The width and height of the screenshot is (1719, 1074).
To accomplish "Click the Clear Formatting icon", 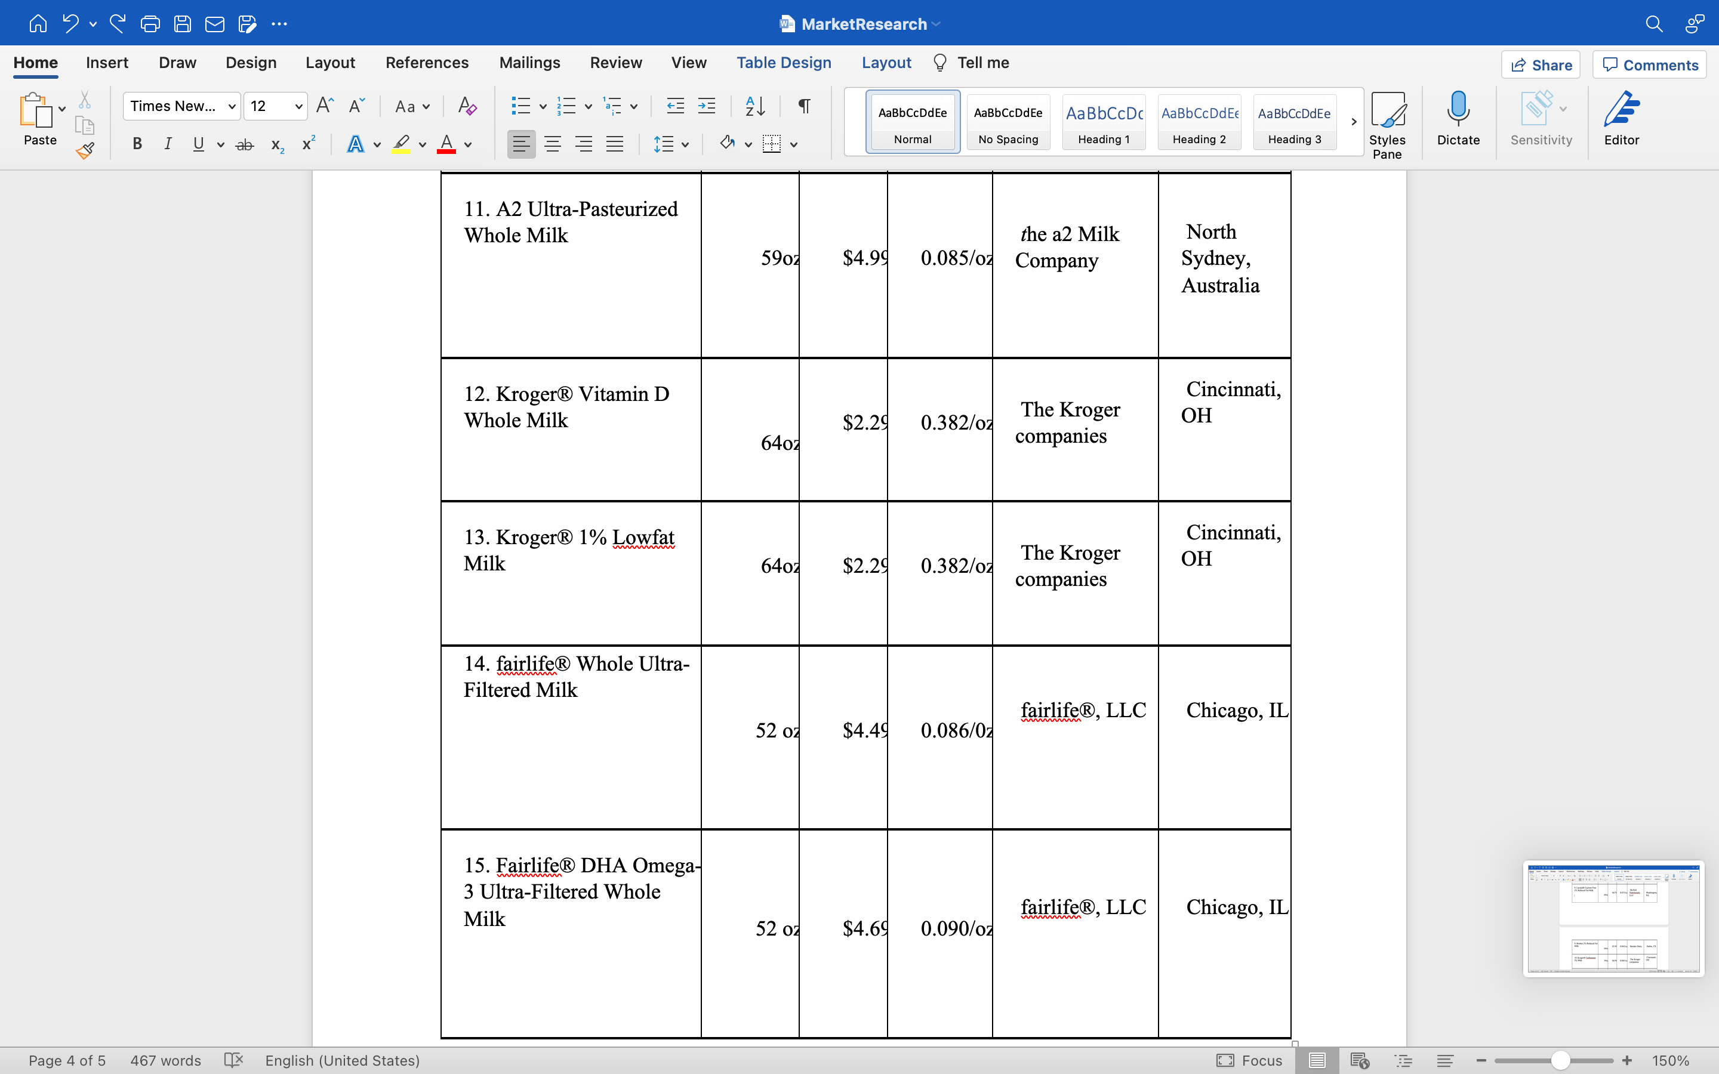I will [467, 107].
